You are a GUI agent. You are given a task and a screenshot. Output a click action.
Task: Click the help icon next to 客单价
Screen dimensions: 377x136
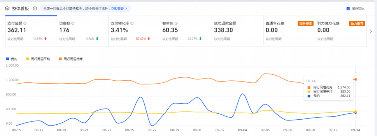click(176, 23)
